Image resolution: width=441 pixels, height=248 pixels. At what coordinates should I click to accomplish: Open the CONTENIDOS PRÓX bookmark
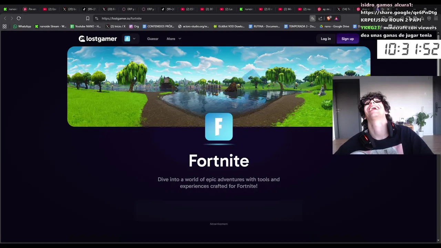coord(158,26)
